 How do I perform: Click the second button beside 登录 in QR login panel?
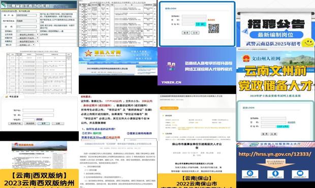(x=195, y=33)
